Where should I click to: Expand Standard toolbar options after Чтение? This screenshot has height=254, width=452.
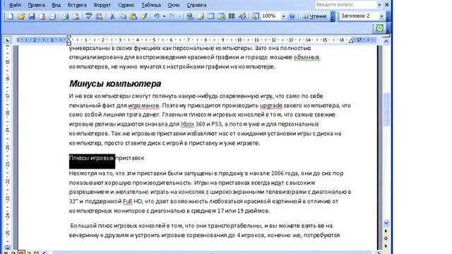pos(333,16)
